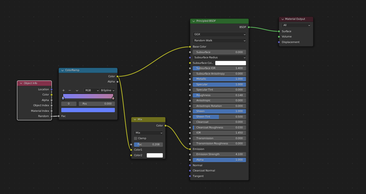
Task: Click the ColorRamp add color stop plus icon
Action: pos(64,90)
